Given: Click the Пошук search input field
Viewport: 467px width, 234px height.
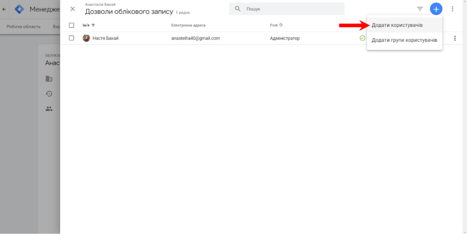Looking at the screenshot, I should point(292,9).
